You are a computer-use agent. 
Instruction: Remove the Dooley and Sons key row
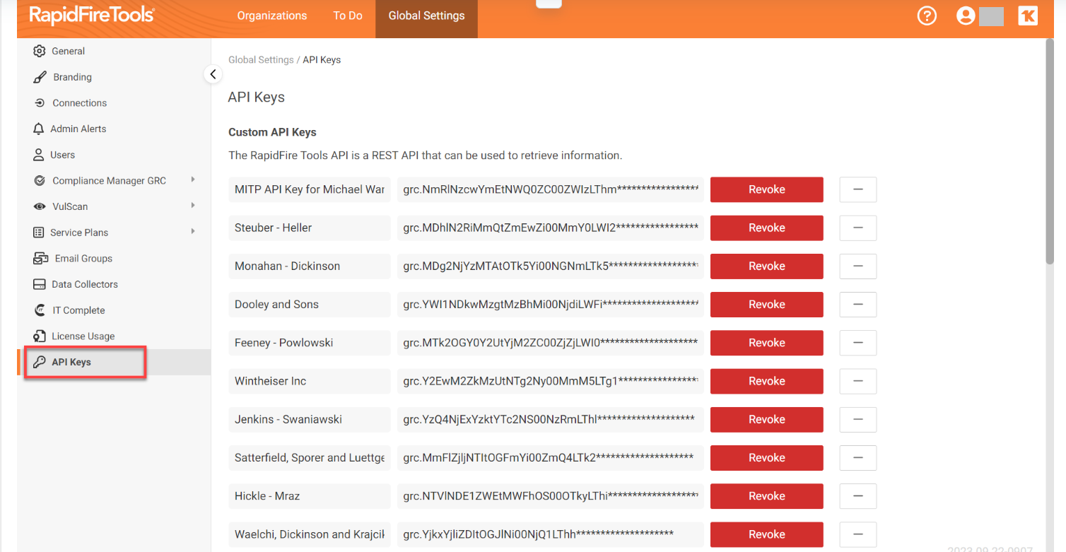(857, 305)
